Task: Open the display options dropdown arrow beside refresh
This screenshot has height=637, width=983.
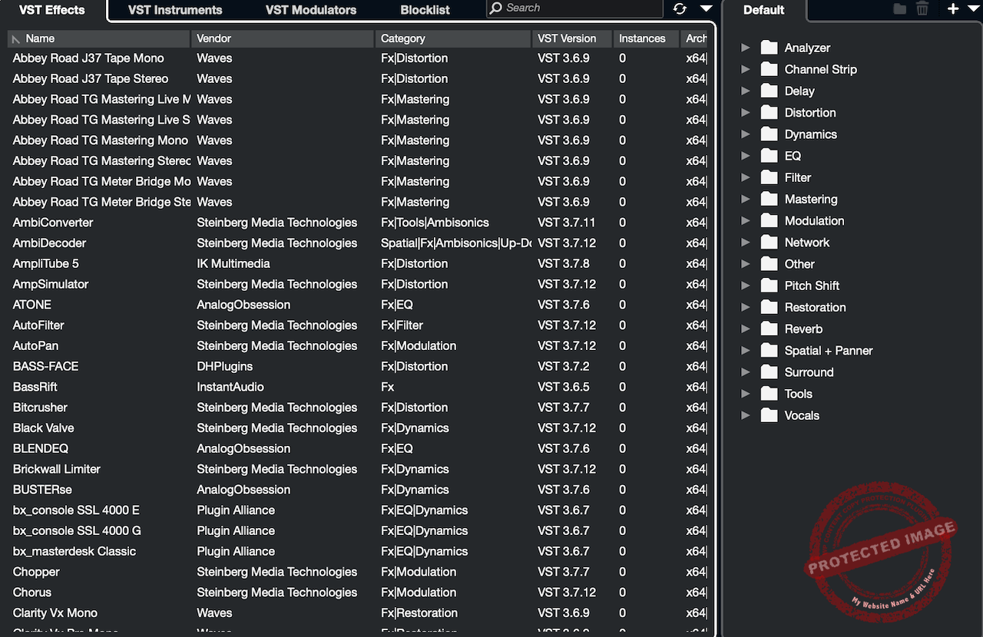Action: tap(707, 8)
